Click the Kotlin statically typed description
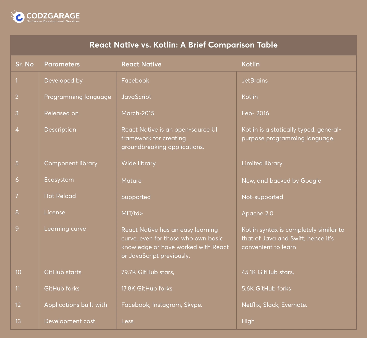This screenshot has width=367, height=338. (291, 134)
